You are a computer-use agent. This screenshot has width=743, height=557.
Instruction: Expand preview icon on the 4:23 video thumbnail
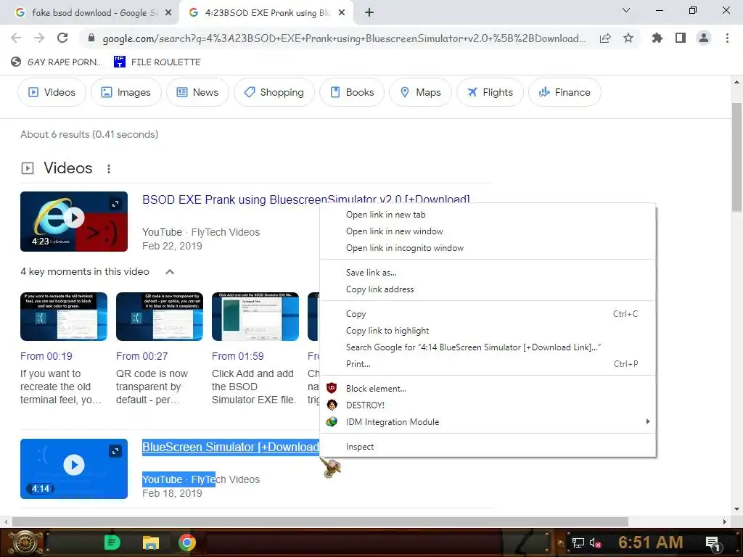click(115, 204)
